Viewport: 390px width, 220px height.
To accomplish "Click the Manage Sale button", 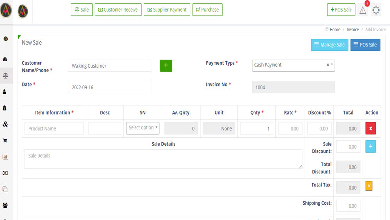I will [x=329, y=45].
